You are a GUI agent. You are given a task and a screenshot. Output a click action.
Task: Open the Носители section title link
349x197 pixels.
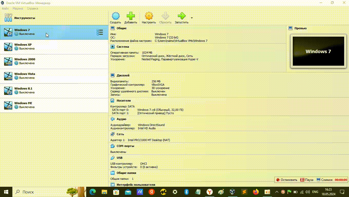coord(124,101)
